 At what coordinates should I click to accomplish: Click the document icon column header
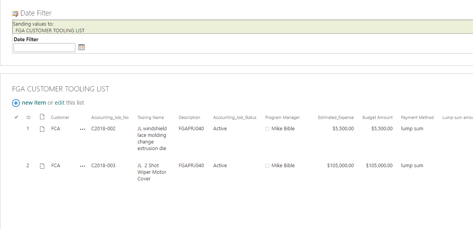42,117
